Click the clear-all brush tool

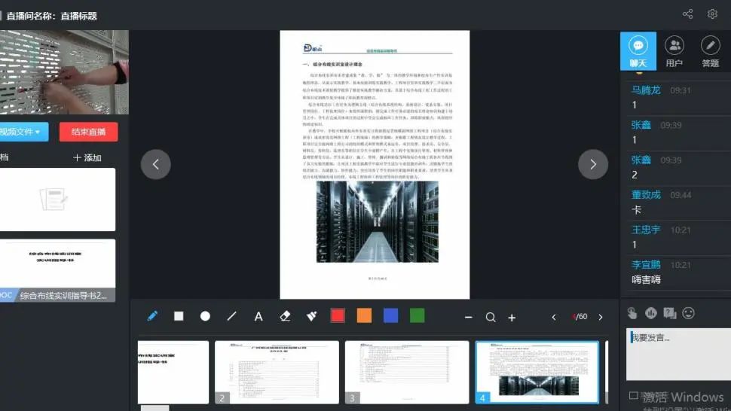click(311, 316)
